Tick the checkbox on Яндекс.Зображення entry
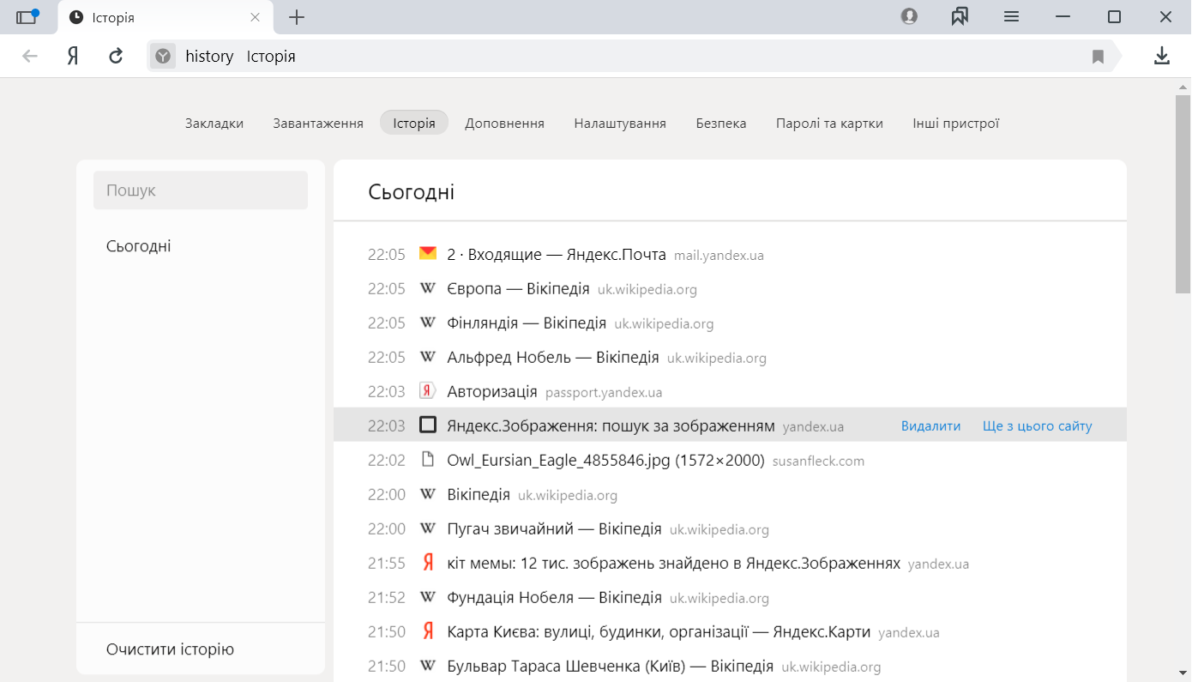The height and width of the screenshot is (682, 1192). (x=428, y=425)
